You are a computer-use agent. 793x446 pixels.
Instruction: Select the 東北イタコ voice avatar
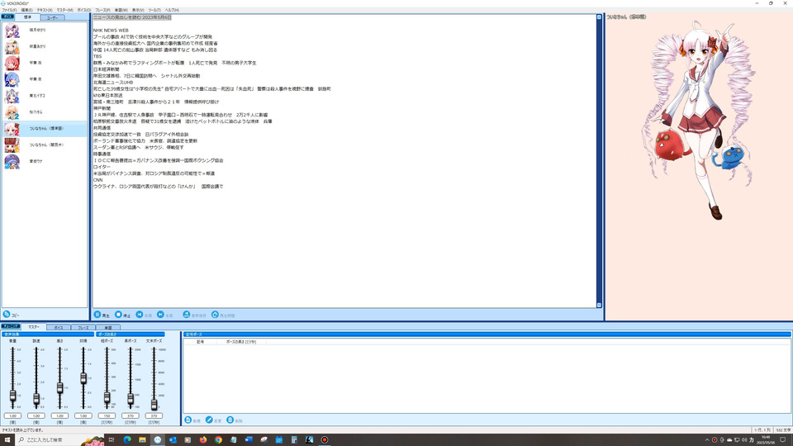[12, 96]
